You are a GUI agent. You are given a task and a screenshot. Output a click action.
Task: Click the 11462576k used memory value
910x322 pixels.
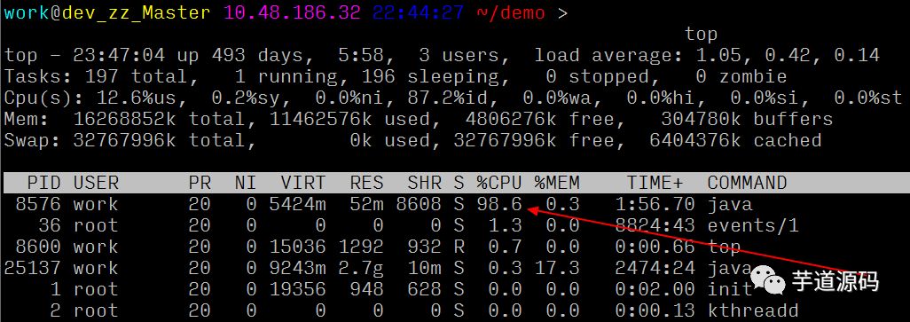click(321, 119)
